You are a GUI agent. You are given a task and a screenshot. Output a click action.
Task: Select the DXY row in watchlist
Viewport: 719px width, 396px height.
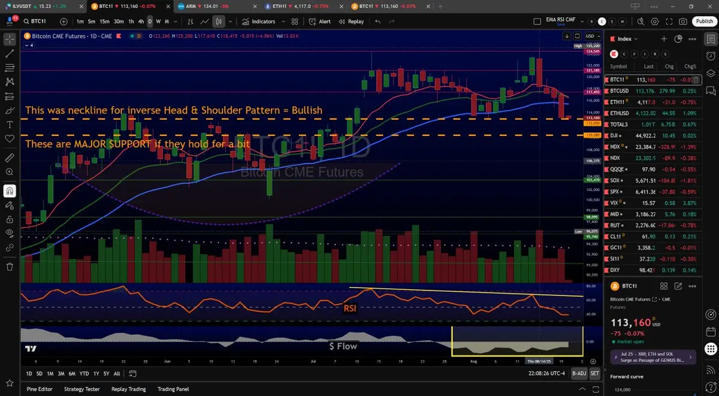tap(653, 270)
